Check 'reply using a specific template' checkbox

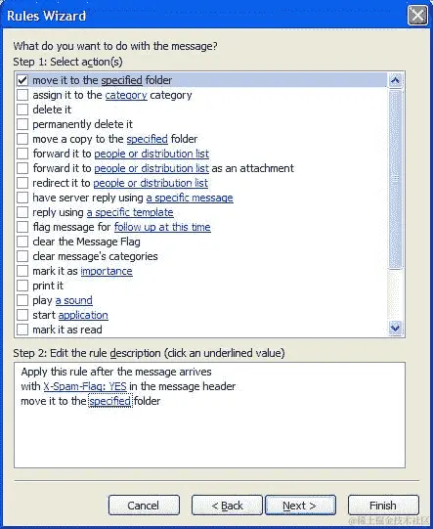[x=22, y=212]
